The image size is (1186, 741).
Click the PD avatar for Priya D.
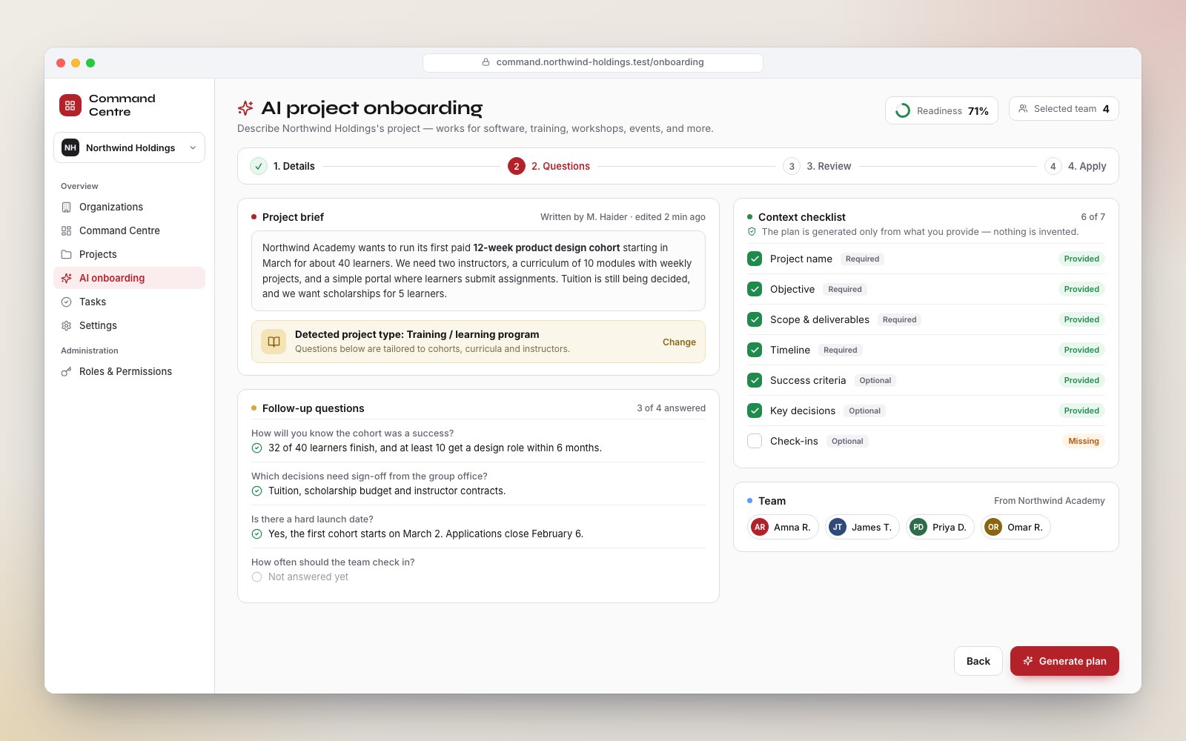(918, 527)
